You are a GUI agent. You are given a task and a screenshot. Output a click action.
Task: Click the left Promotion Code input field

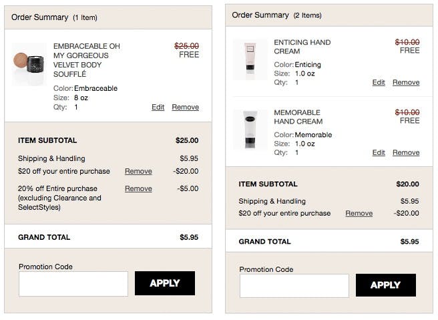tap(73, 284)
